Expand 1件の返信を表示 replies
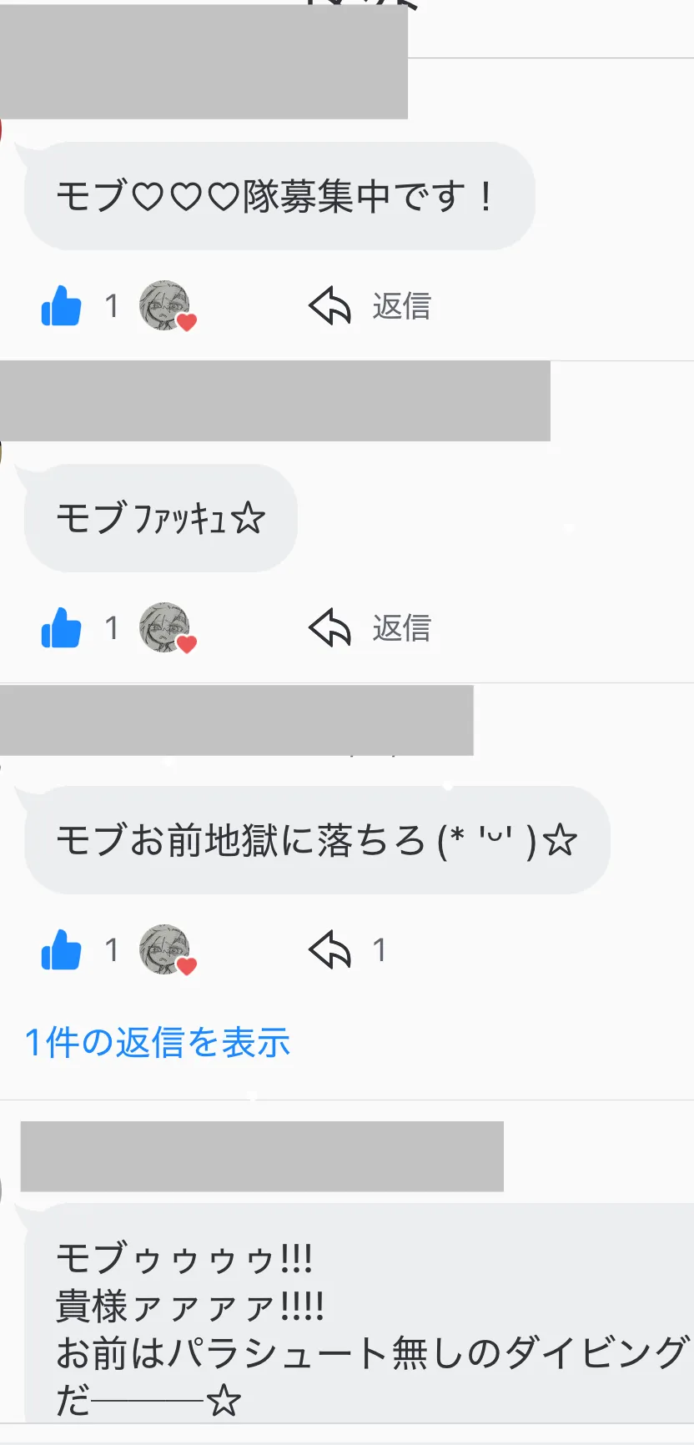 coord(158,1043)
